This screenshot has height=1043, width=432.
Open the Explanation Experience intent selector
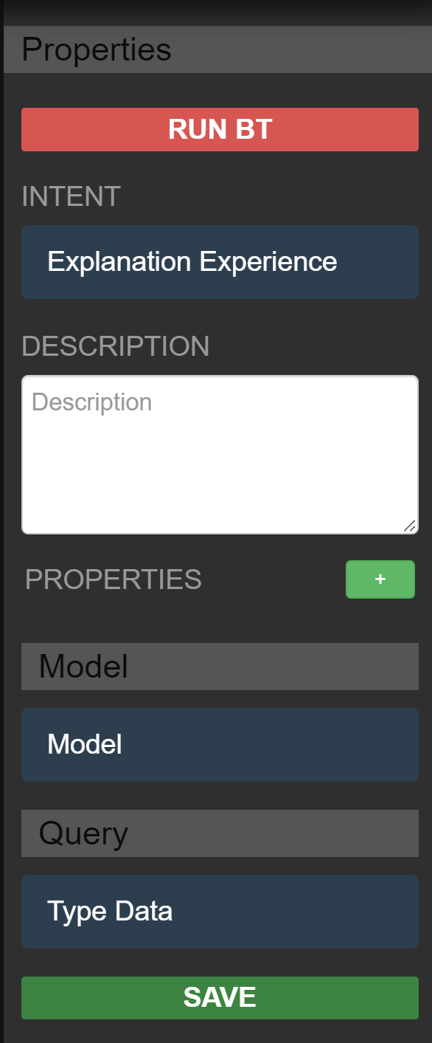pos(219,262)
